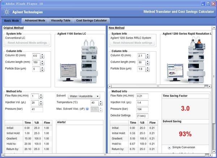
Task: Click New Method vertical scroll-up arrow
Action: point(214,27)
